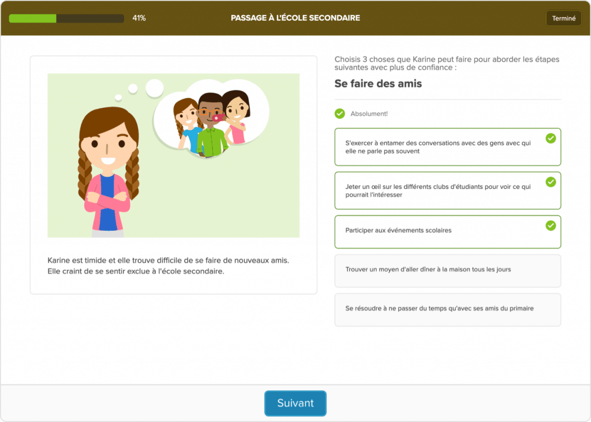Toggle off 'Jeter un œil sur les différents clubs'
This screenshot has width=591, height=422.
[448, 190]
